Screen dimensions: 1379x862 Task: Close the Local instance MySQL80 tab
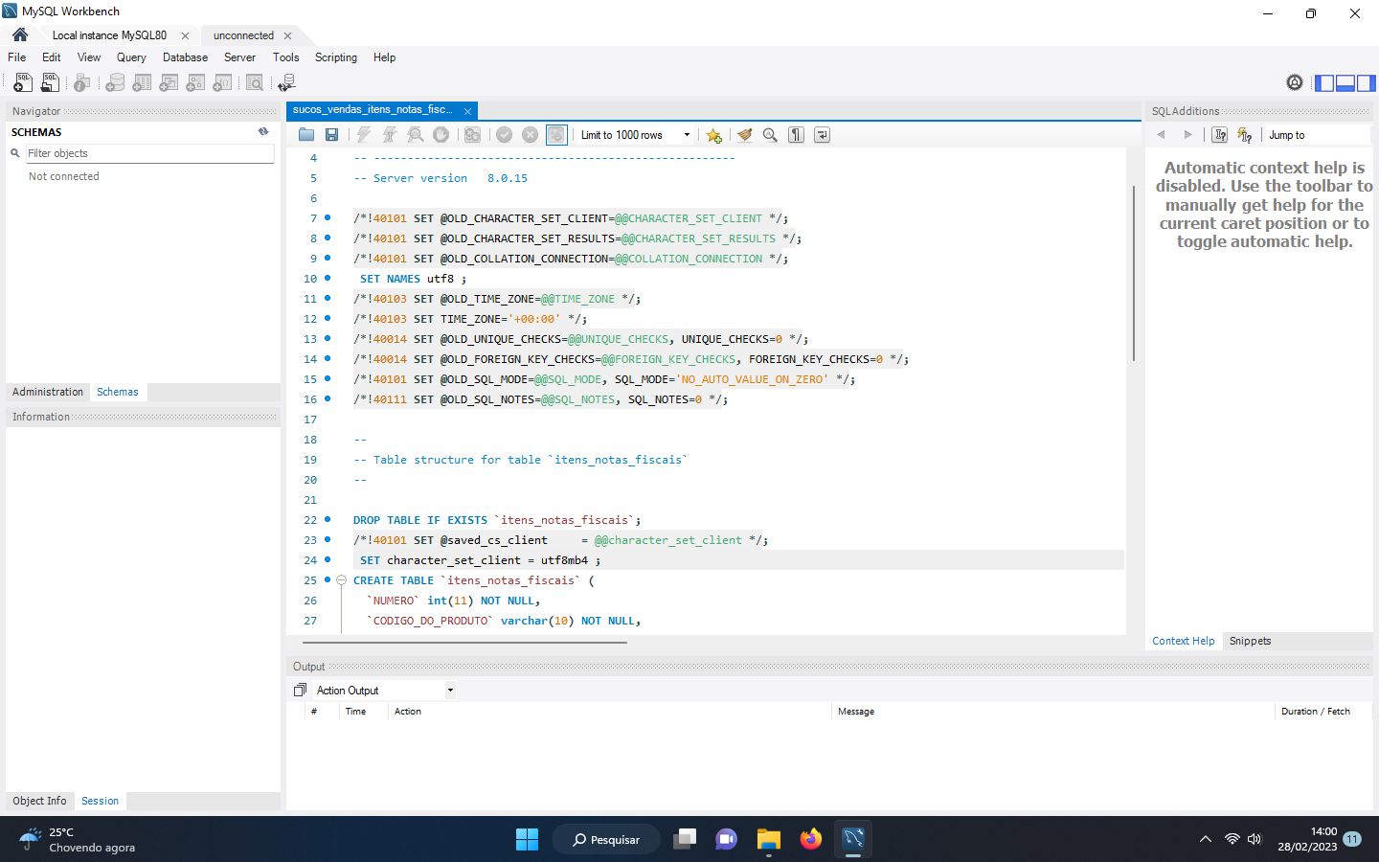point(185,35)
